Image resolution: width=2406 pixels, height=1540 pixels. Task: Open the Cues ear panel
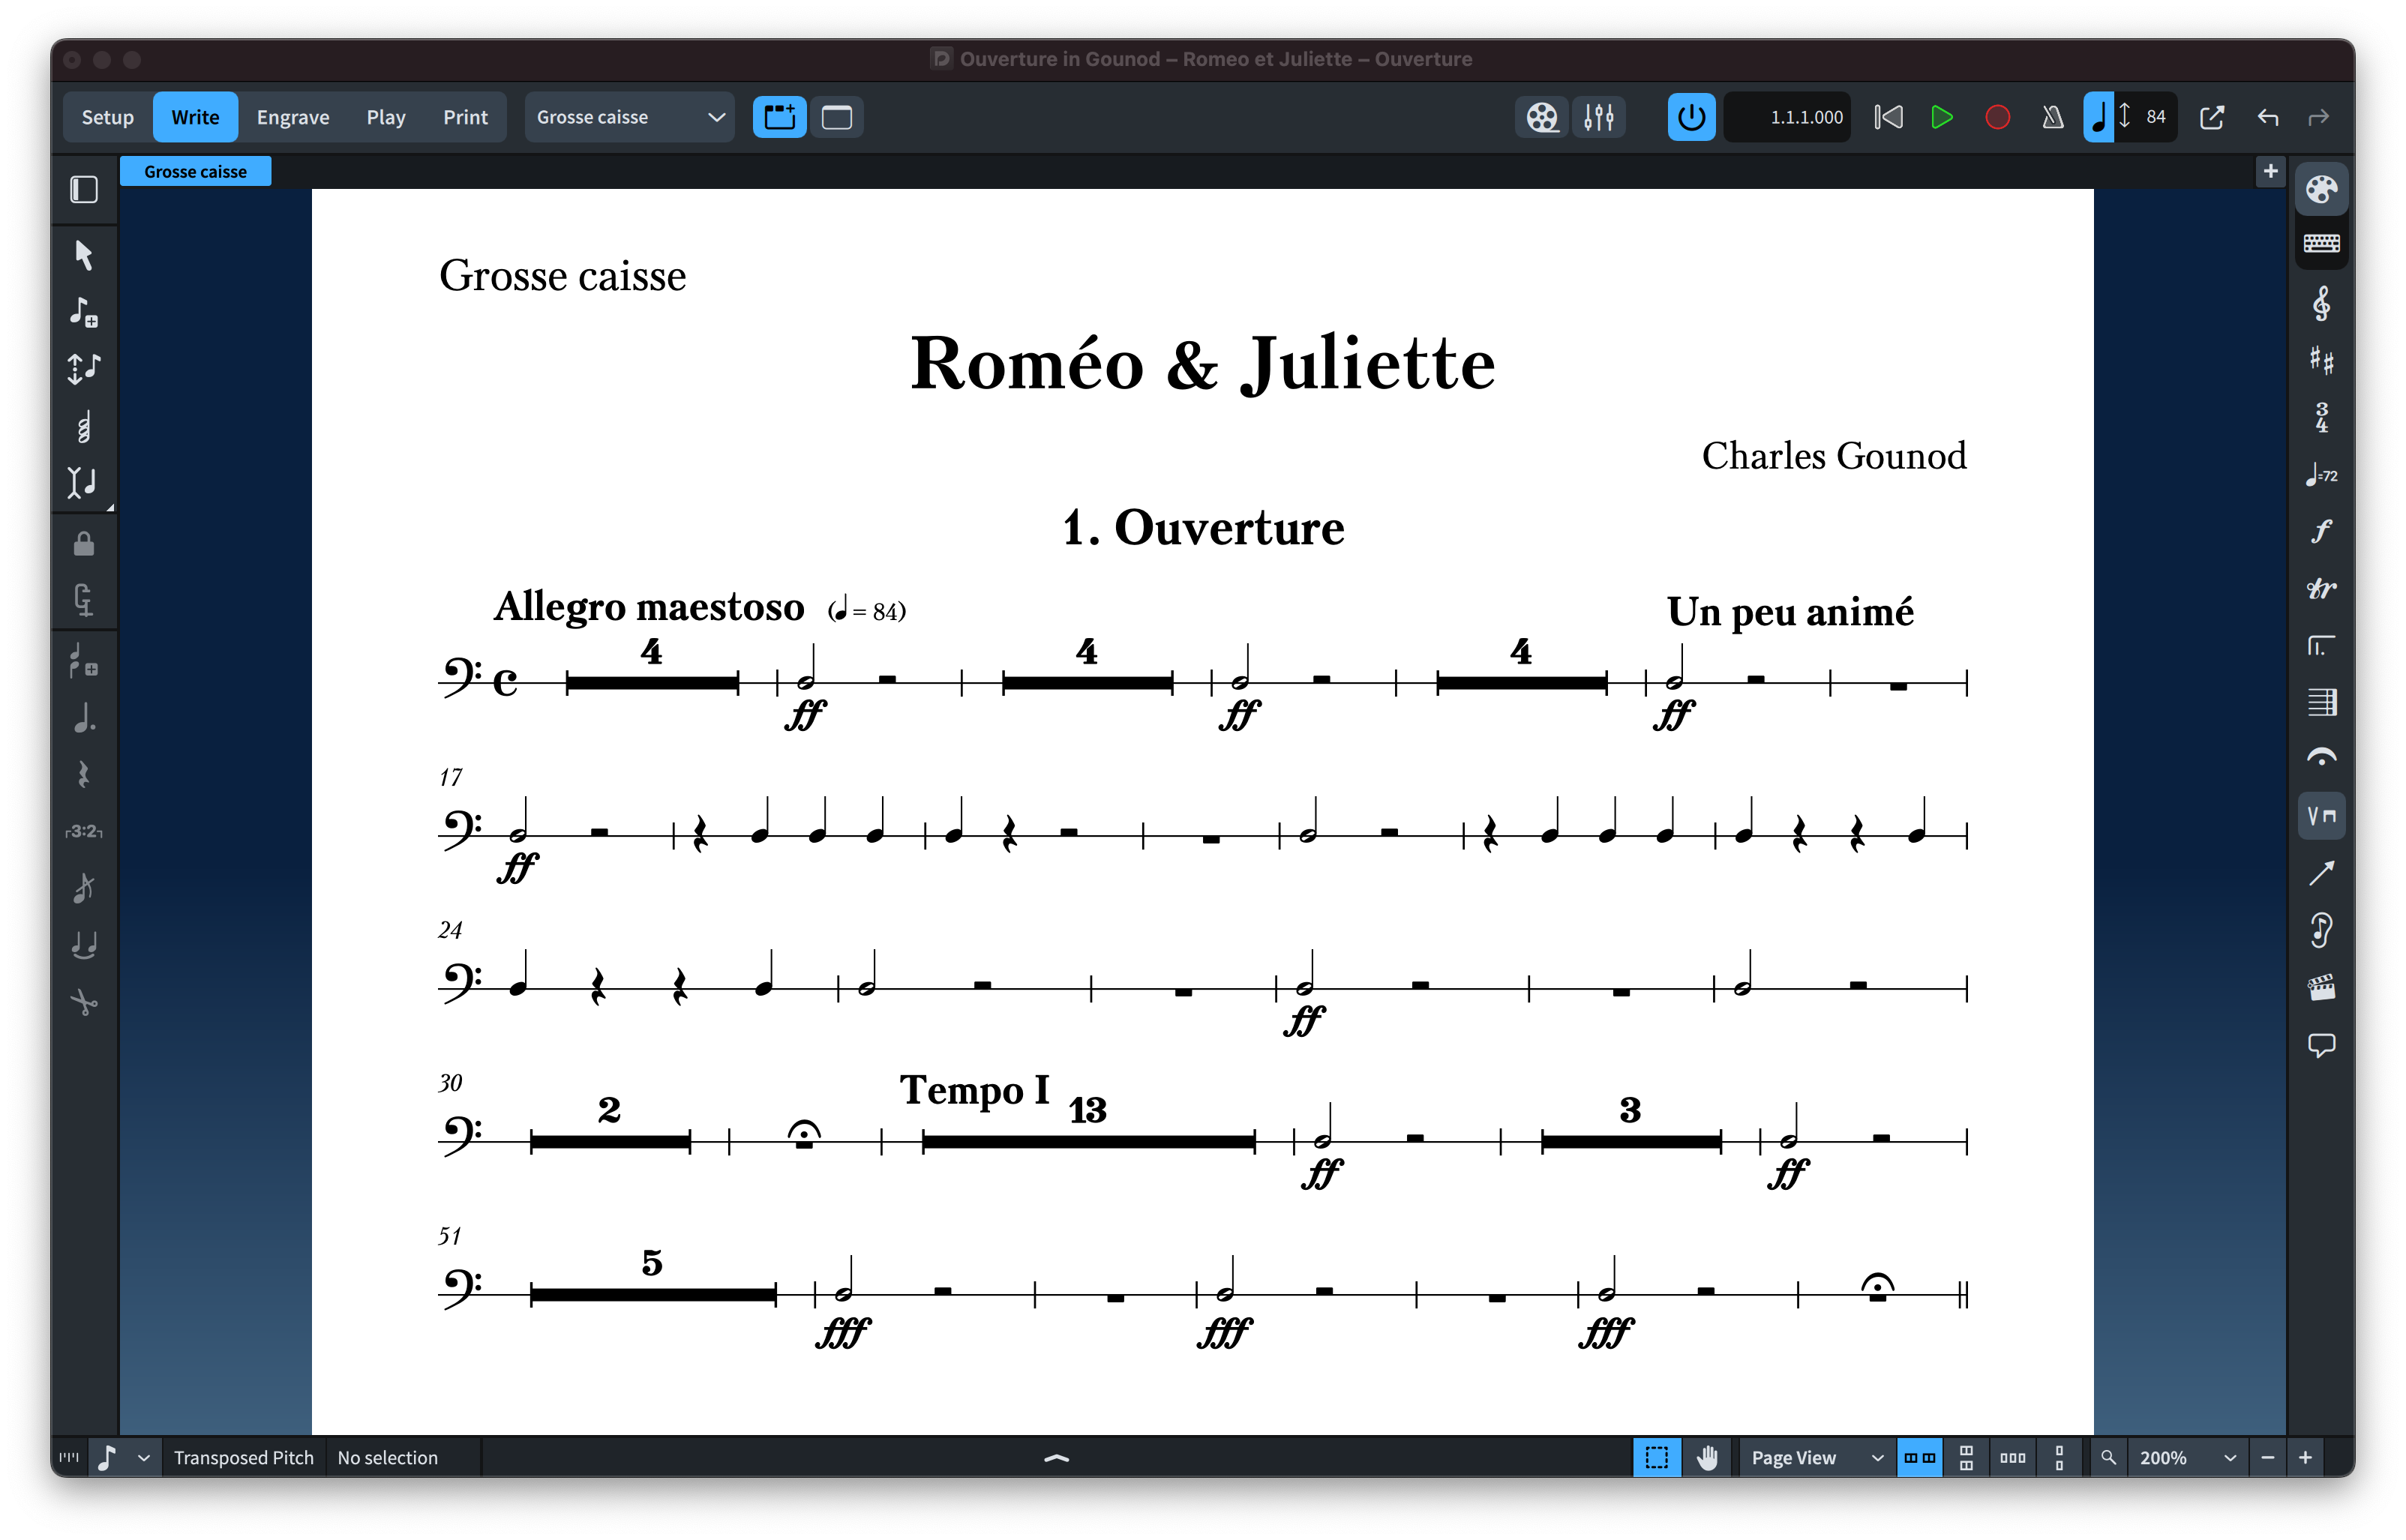2321,930
